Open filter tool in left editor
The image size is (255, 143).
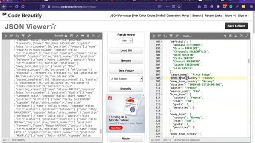(23, 36)
